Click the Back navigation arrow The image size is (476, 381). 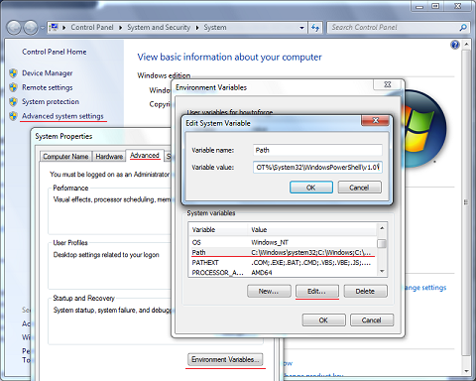click(14, 28)
